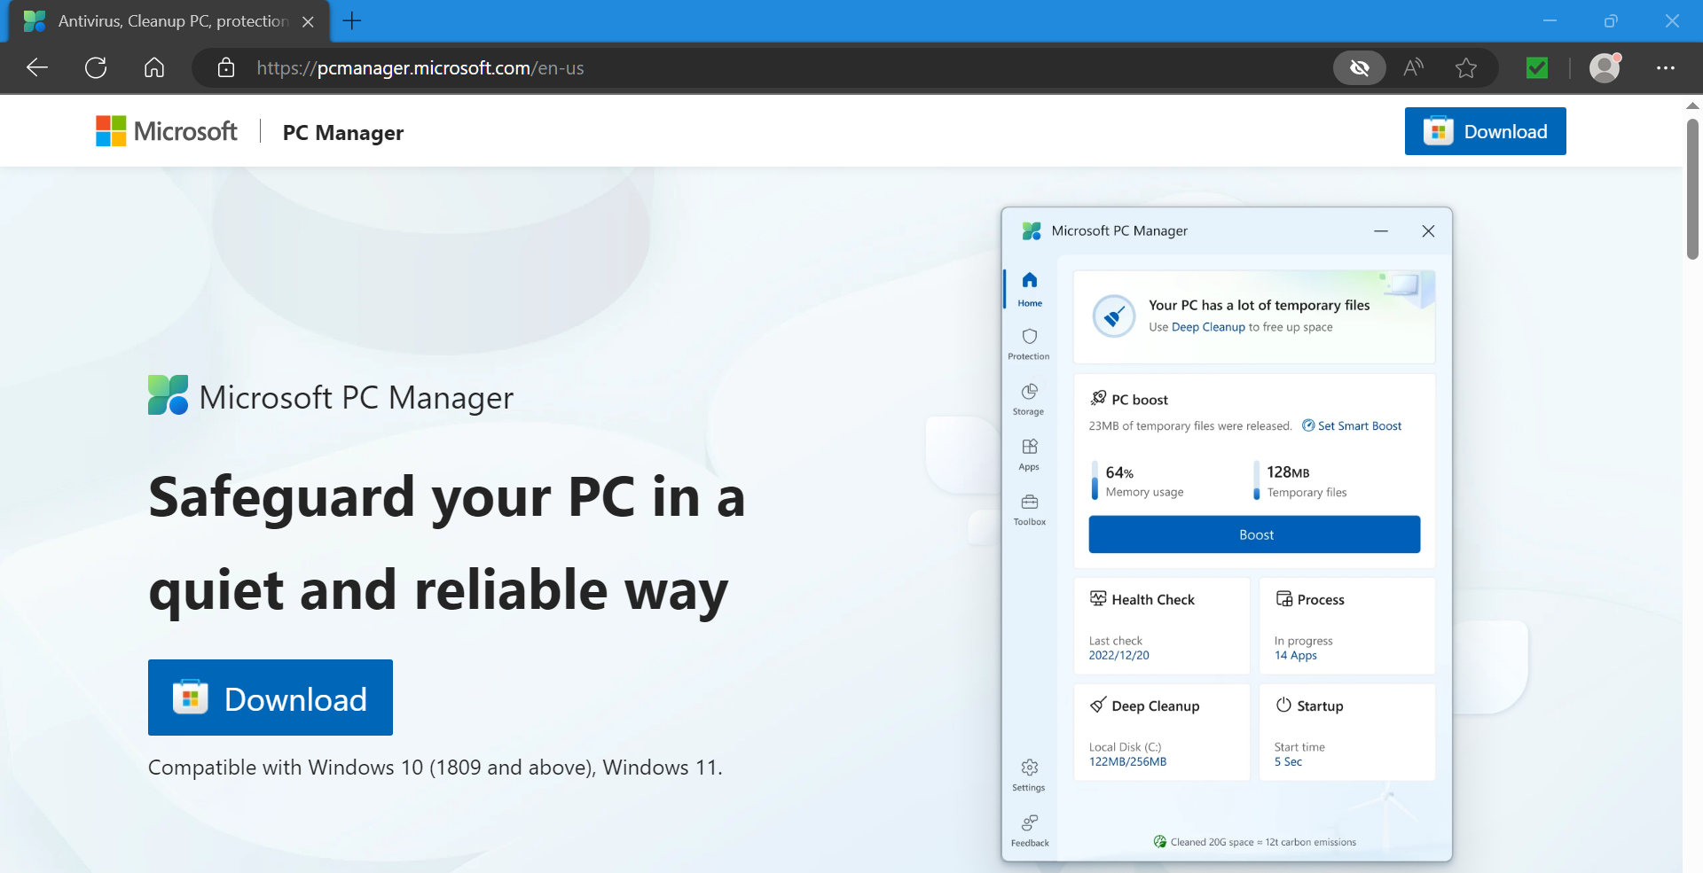
Task: Click the Set Smart Boost link
Action: tap(1352, 425)
